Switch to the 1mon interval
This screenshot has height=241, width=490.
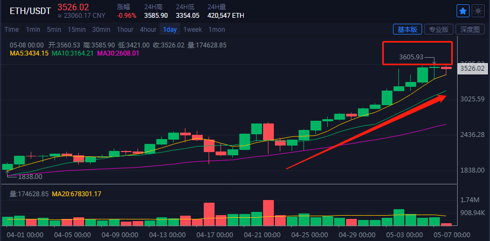(217, 30)
